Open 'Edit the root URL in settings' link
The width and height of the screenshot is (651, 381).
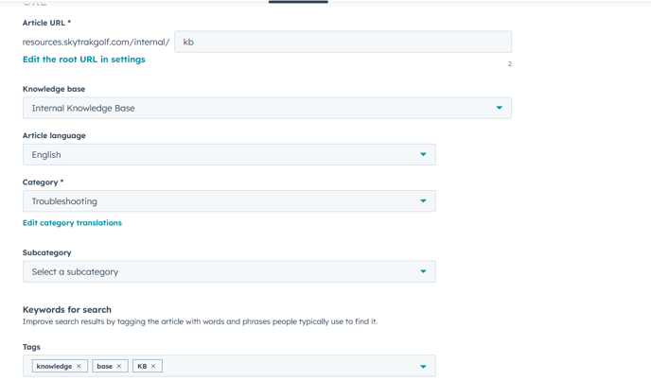click(84, 60)
